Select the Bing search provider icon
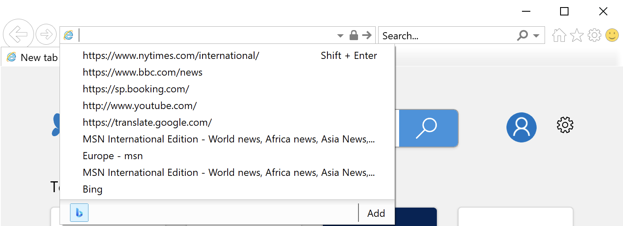Image resolution: width=623 pixels, height=226 pixels. [79, 213]
